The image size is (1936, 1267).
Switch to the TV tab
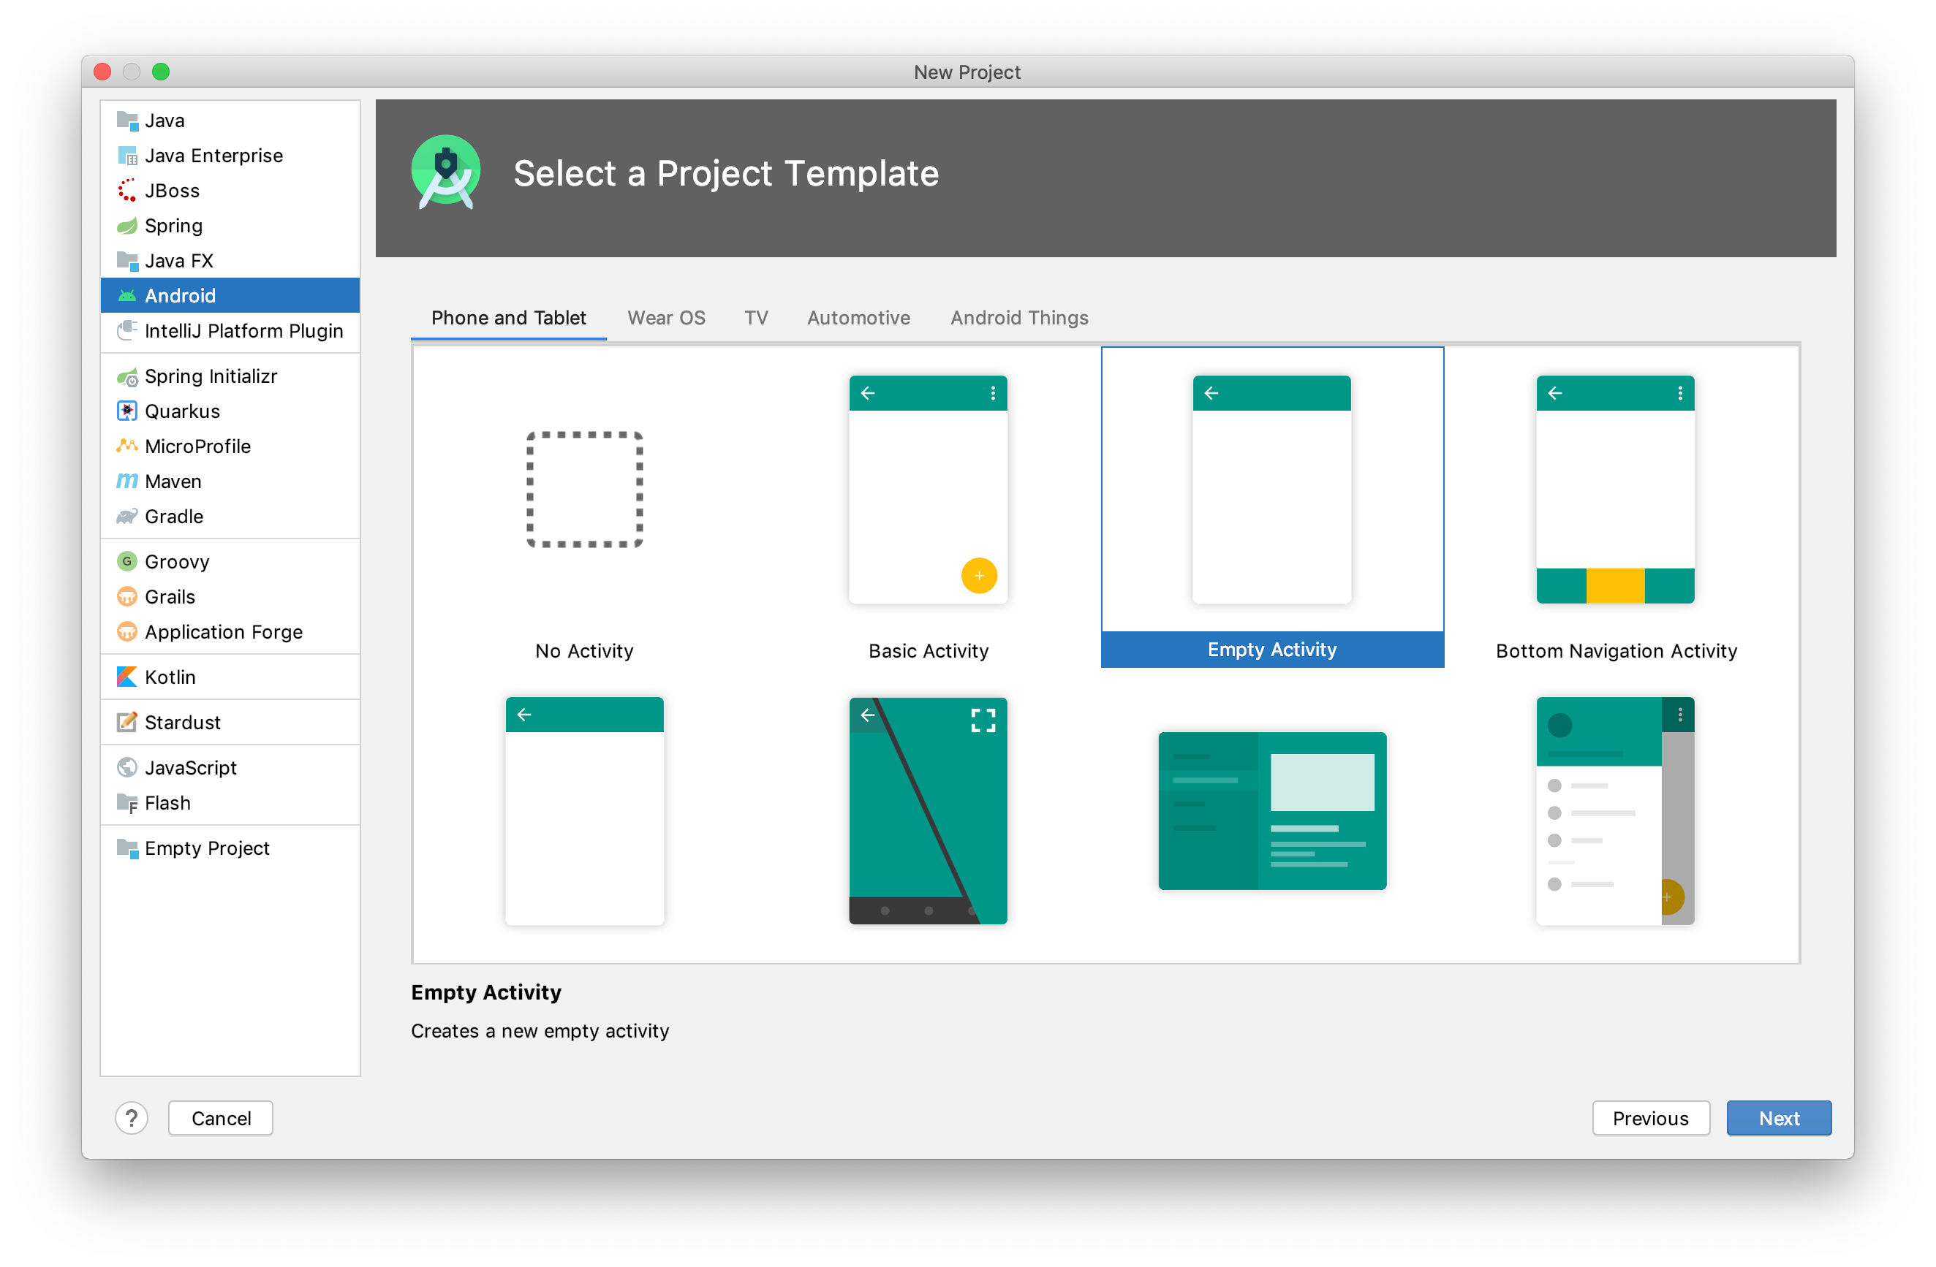(757, 318)
